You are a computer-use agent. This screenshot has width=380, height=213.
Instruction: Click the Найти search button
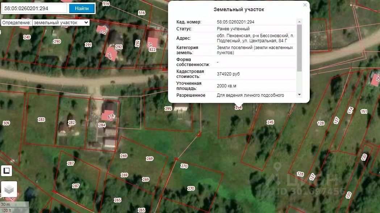click(x=82, y=8)
